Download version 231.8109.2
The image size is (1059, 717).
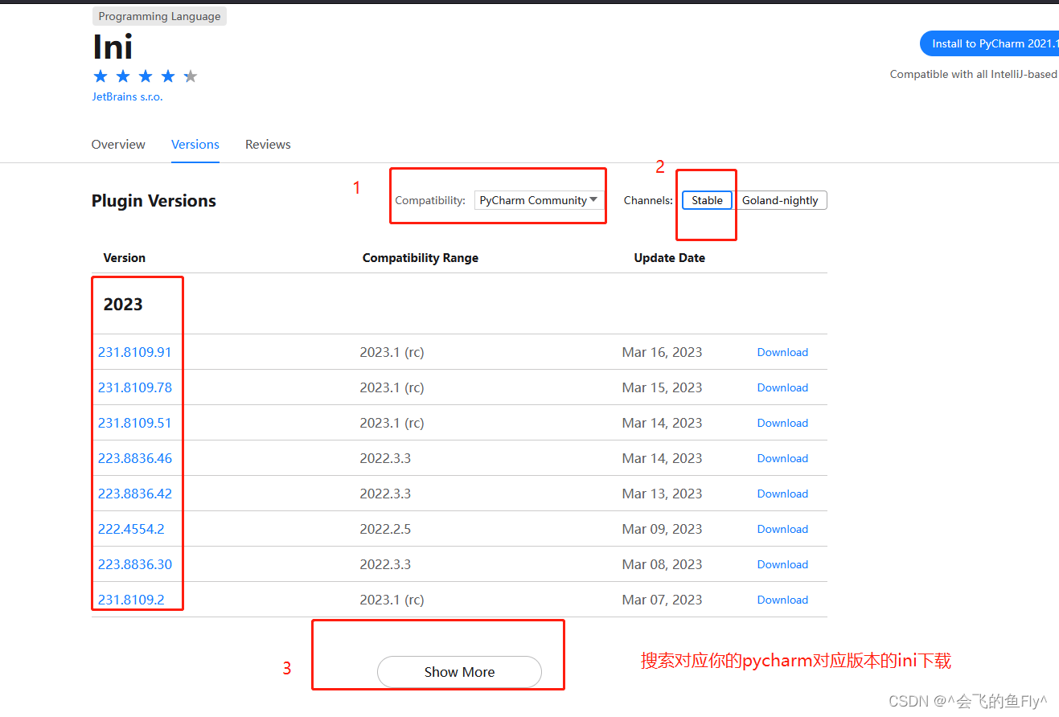click(782, 600)
